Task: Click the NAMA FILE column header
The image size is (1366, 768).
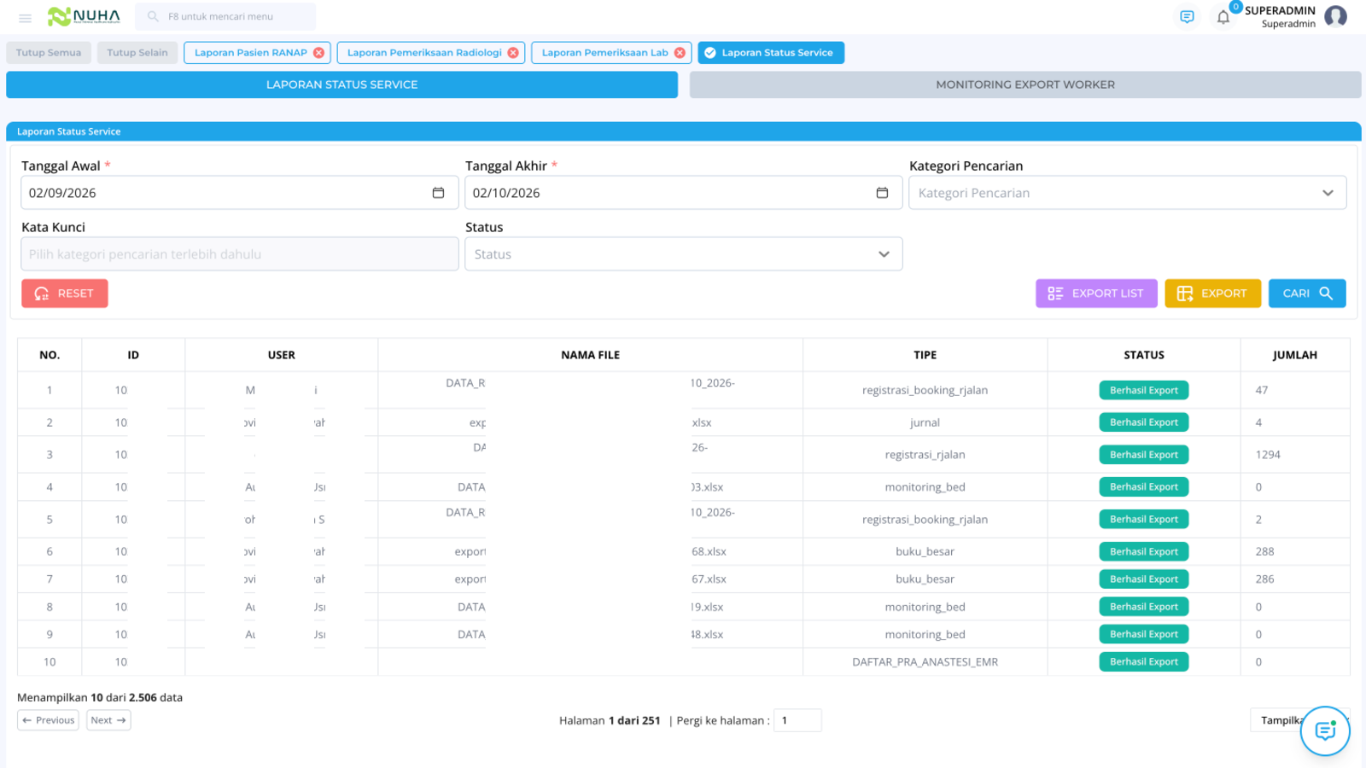Action: point(591,355)
